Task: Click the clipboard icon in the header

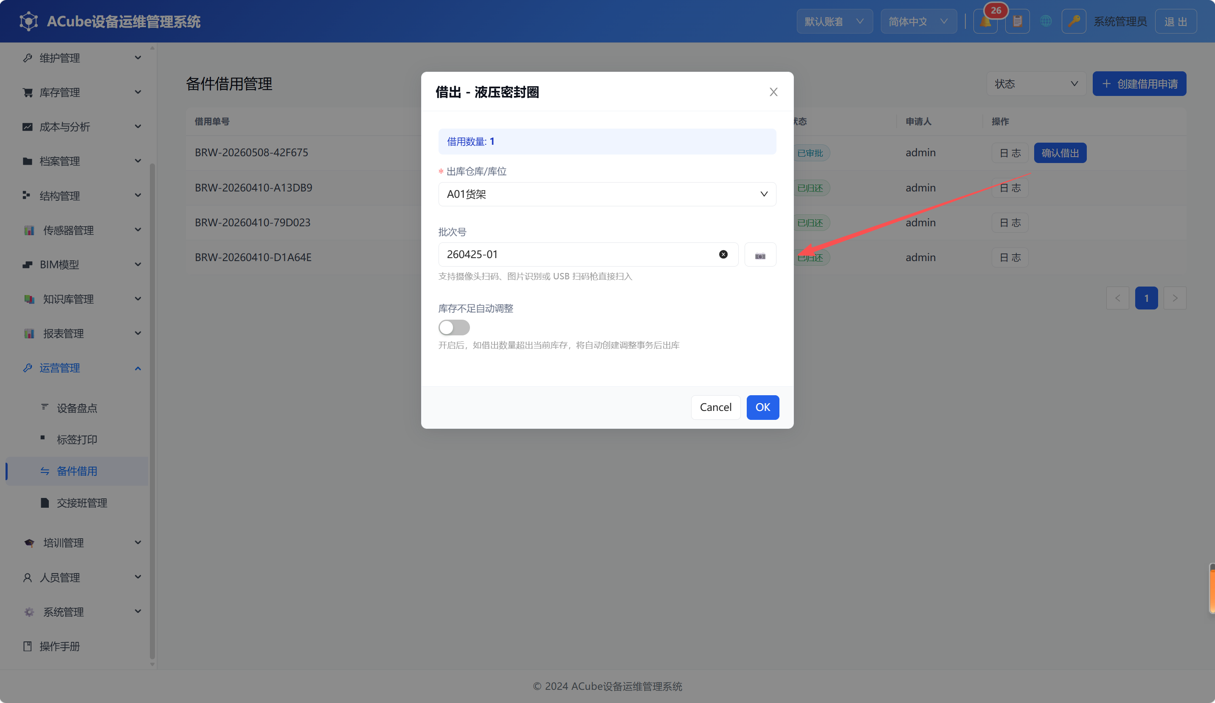Action: [1017, 22]
